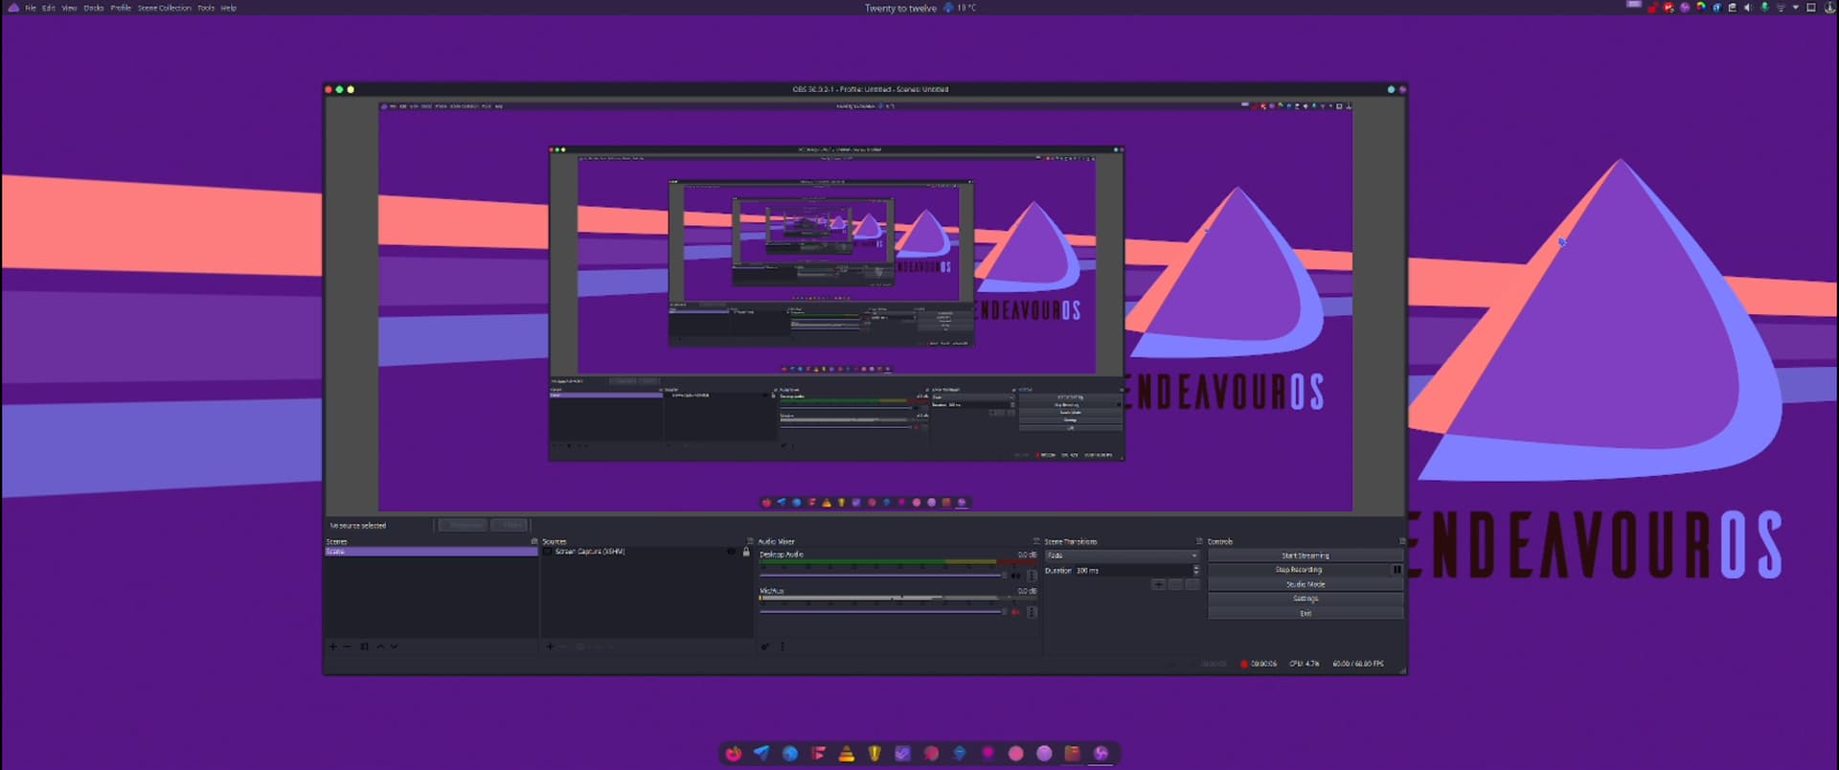Select the Scene item in Scenes list

coord(431,552)
